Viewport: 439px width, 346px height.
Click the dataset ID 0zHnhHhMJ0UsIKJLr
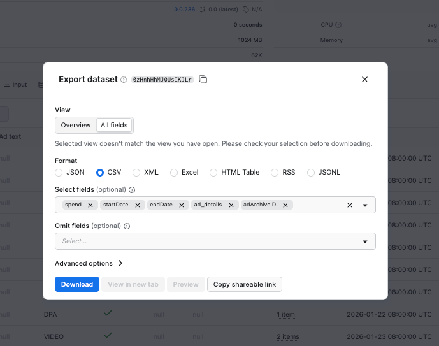pos(162,80)
